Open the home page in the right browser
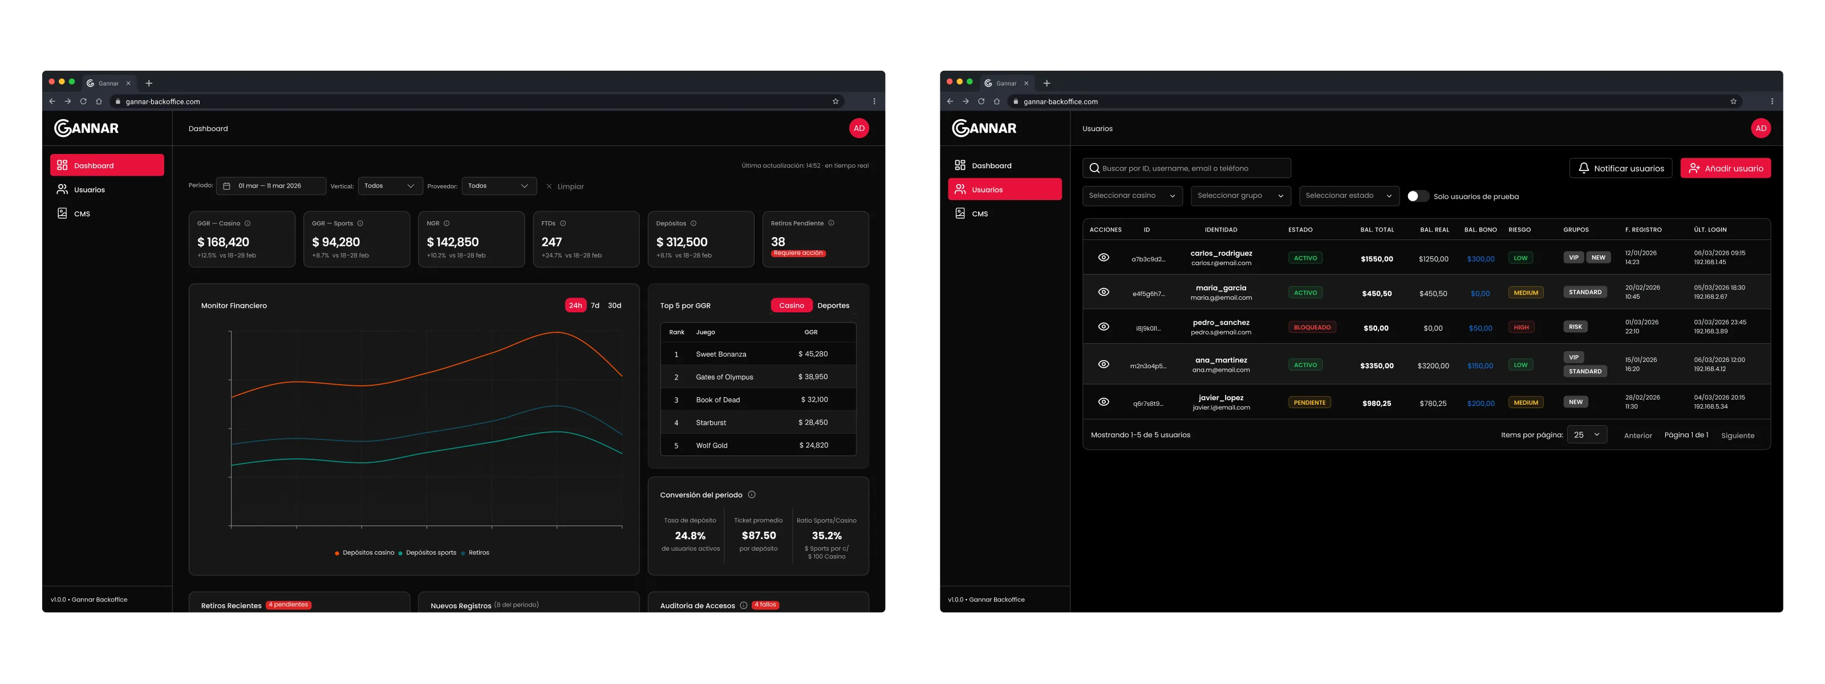The image size is (1825, 684). (x=996, y=101)
